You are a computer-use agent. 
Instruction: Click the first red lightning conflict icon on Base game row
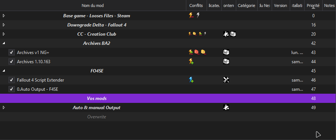[191, 15]
